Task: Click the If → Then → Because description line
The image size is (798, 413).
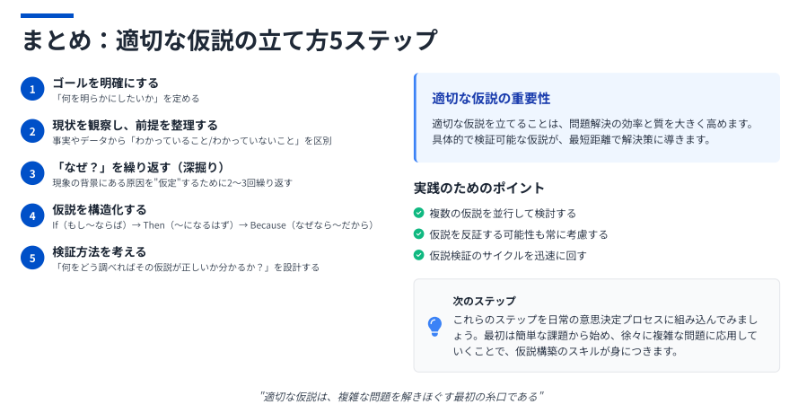Action: pos(214,225)
